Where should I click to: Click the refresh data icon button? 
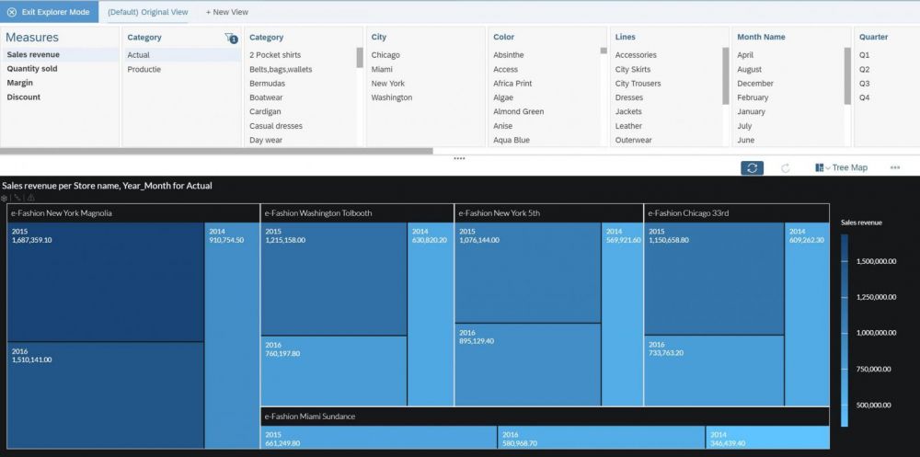pos(753,167)
